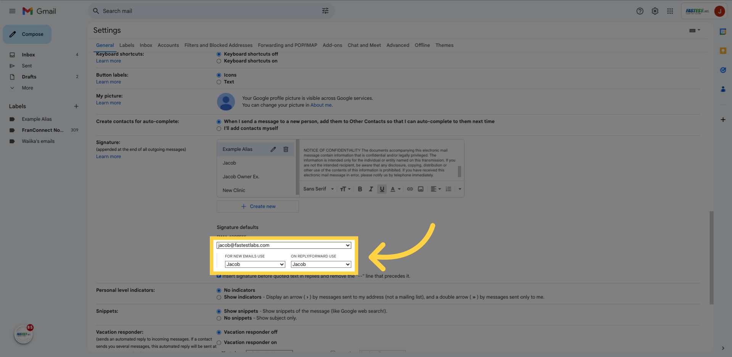Open Contacts side panel icon
732x357 pixels.
[722, 89]
